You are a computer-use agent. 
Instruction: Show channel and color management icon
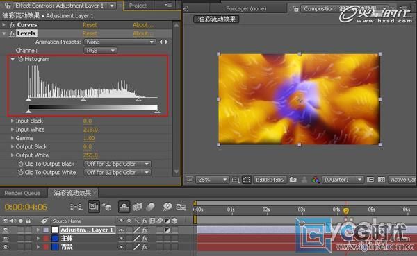(316, 180)
